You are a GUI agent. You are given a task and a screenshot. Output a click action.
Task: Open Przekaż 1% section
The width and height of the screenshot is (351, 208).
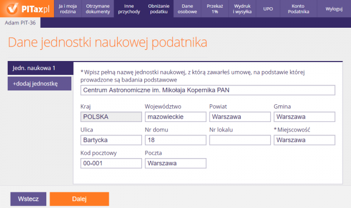[215, 9]
